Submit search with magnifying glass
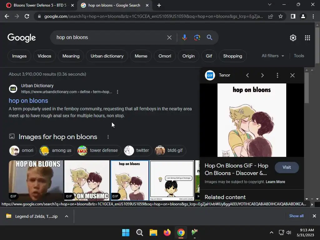Image resolution: width=320 pixels, height=240 pixels. tap(209, 37)
